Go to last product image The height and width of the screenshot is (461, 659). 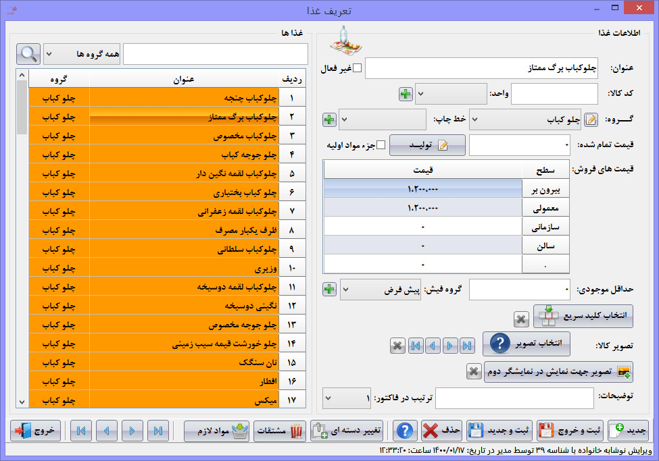(x=467, y=346)
